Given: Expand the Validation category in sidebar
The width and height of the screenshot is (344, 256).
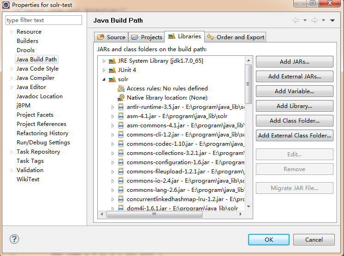Looking at the screenshot, I should 12,170.
